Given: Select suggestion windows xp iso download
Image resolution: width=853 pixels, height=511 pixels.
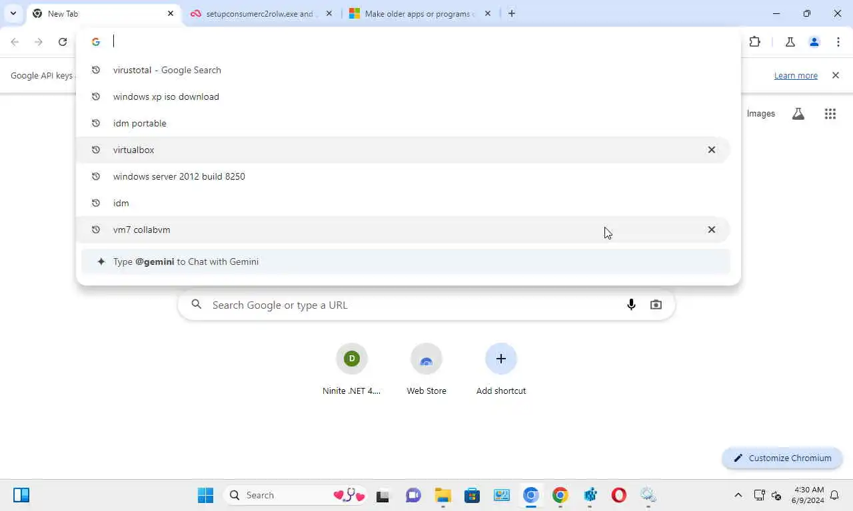Looking at the screenshot, I should click(x=403, y=96).
